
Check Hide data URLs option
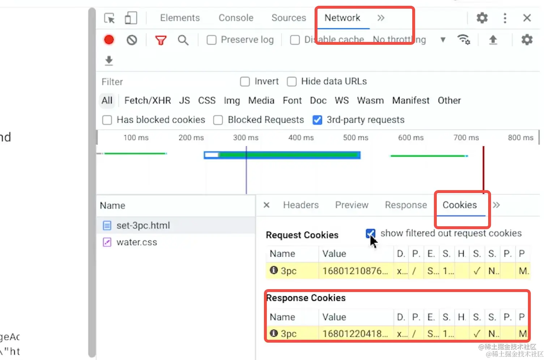click(292, 82)
